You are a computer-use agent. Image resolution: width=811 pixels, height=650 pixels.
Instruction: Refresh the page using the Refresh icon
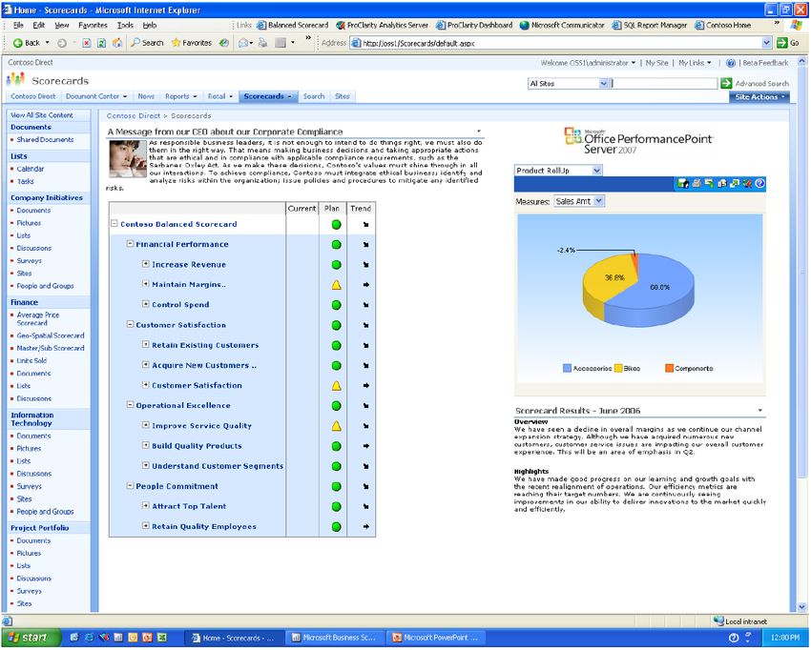[x=102, y=44]
